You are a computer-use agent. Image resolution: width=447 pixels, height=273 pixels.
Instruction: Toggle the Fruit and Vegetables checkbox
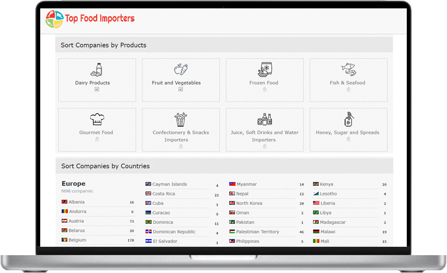[x=180, y=89]
